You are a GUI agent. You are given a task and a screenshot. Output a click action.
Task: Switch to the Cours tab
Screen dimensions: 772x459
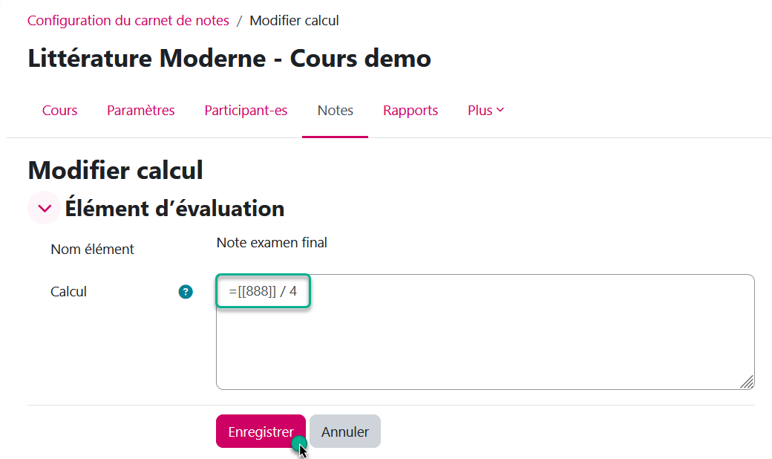60,111
